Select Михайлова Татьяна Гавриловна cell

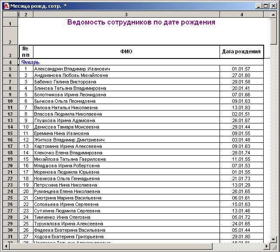tap(126, 159)
